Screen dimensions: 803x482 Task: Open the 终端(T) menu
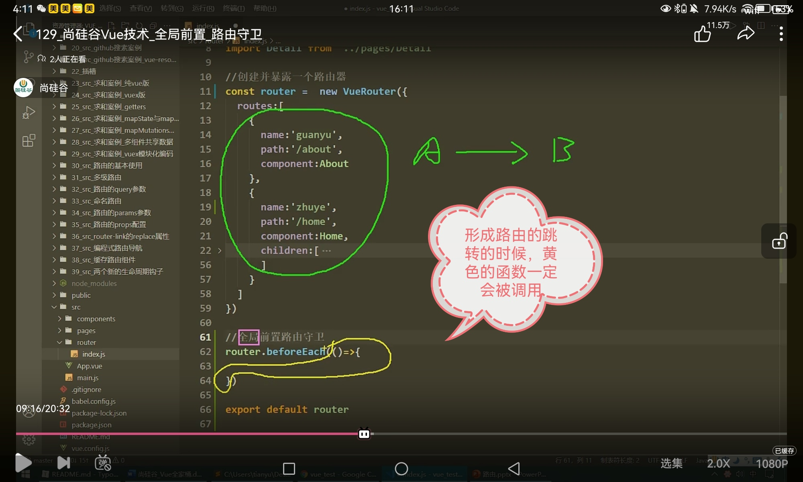tap(233, 8)
